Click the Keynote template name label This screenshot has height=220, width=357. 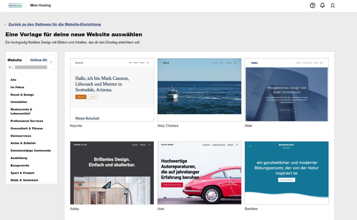[76, 126]
